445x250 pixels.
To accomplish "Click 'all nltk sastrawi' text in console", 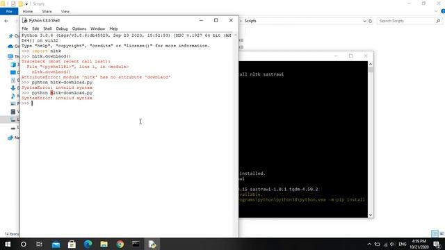I will (261, 74).
